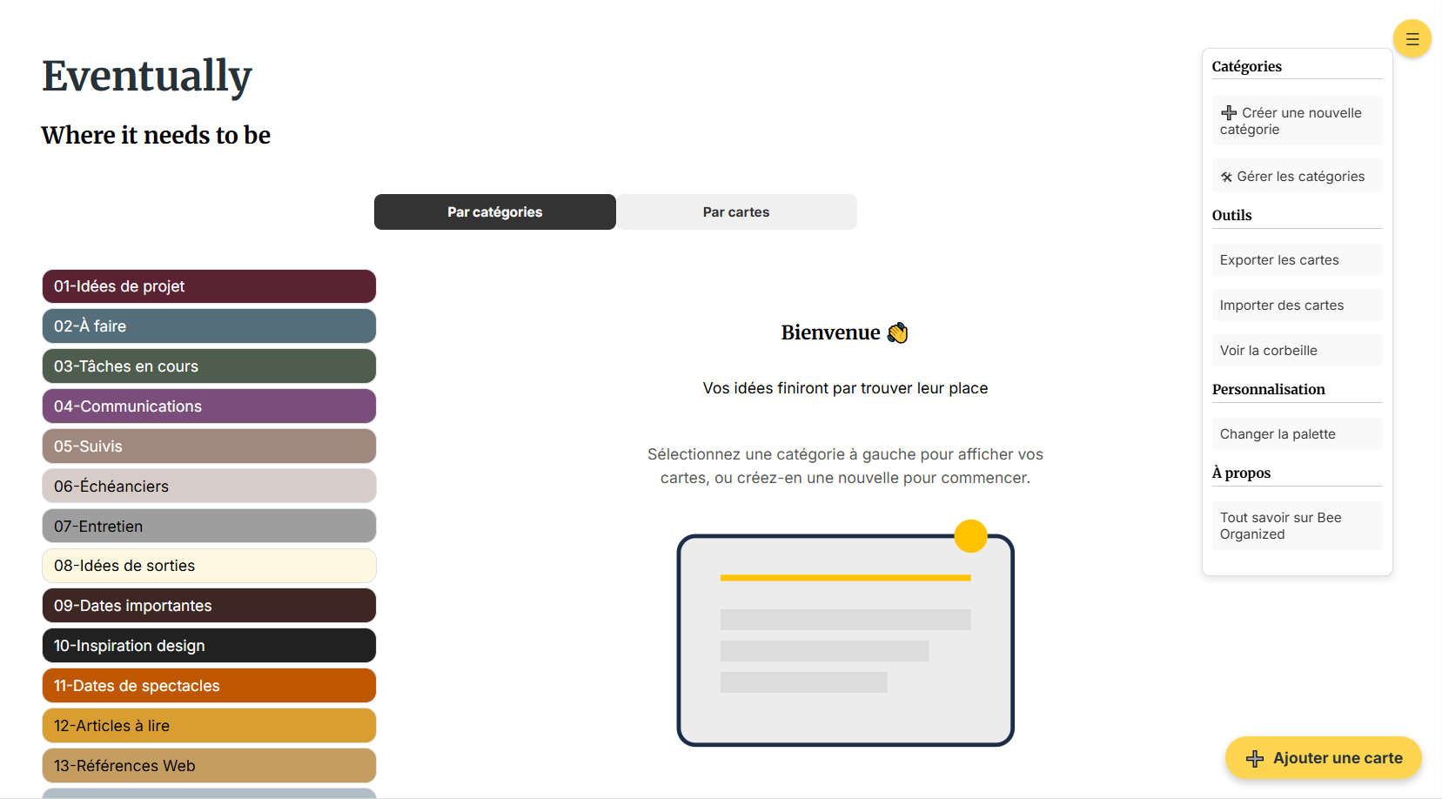Select the '02-À faire' category
Screen dimensions: 1442x799
[x=209, y=326]
